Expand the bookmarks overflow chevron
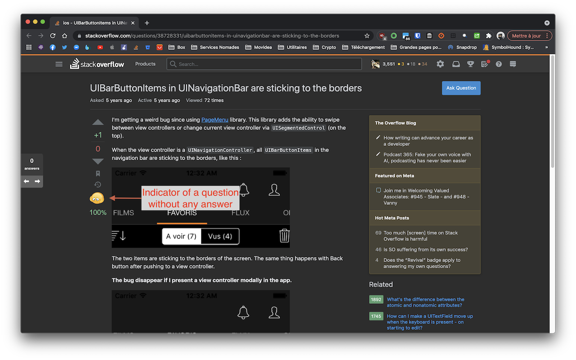 (546, 47)
